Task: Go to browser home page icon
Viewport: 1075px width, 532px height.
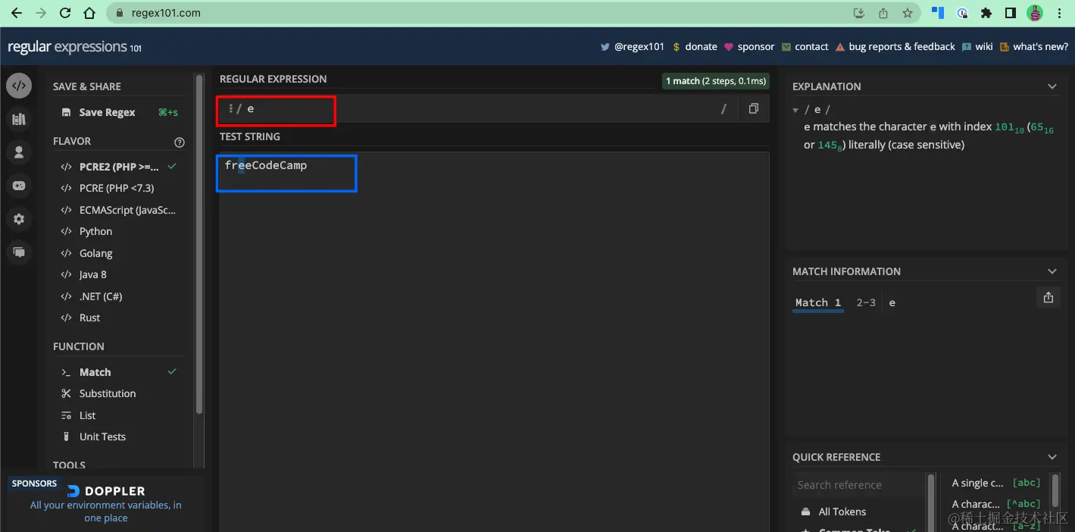Action: [x=89, y=13]
